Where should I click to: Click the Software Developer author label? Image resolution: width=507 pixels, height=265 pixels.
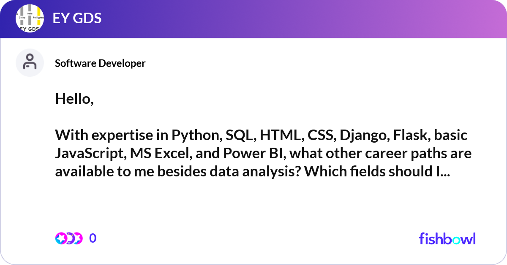coord(100,63)
